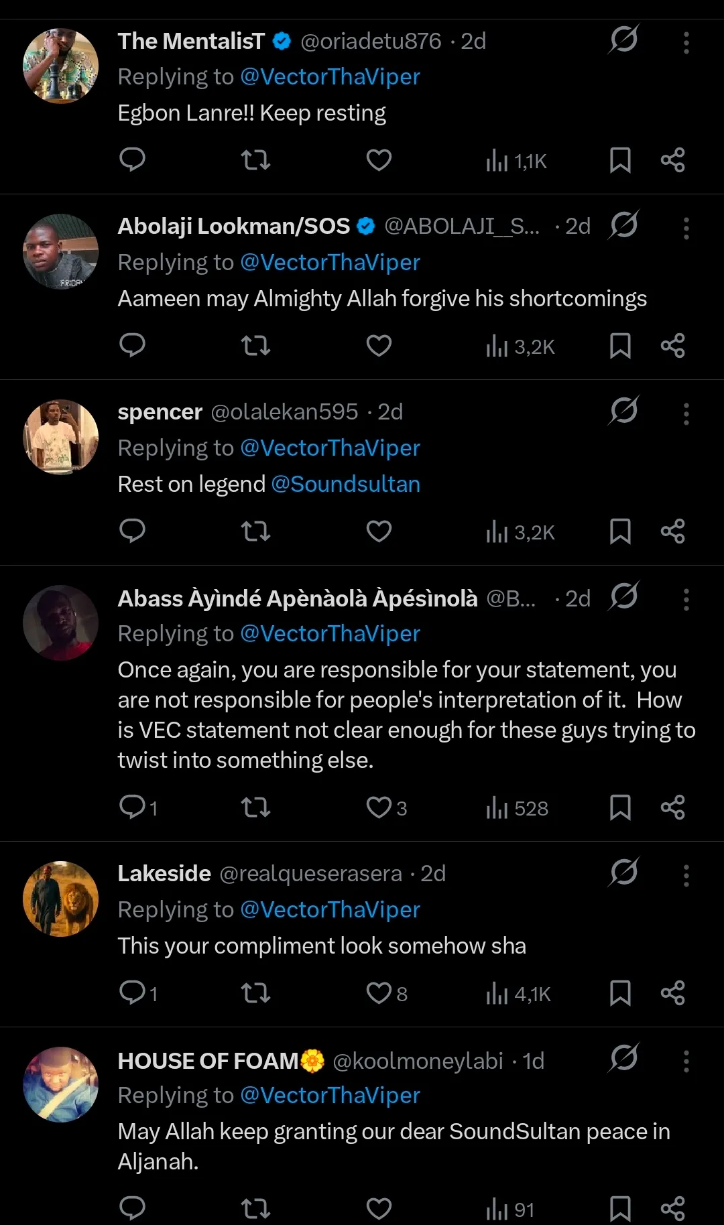Viewport: 724px width, 1225px height.
Task: Open Grok icon on The MentalisT's tweet
Action: click(623, 40)
